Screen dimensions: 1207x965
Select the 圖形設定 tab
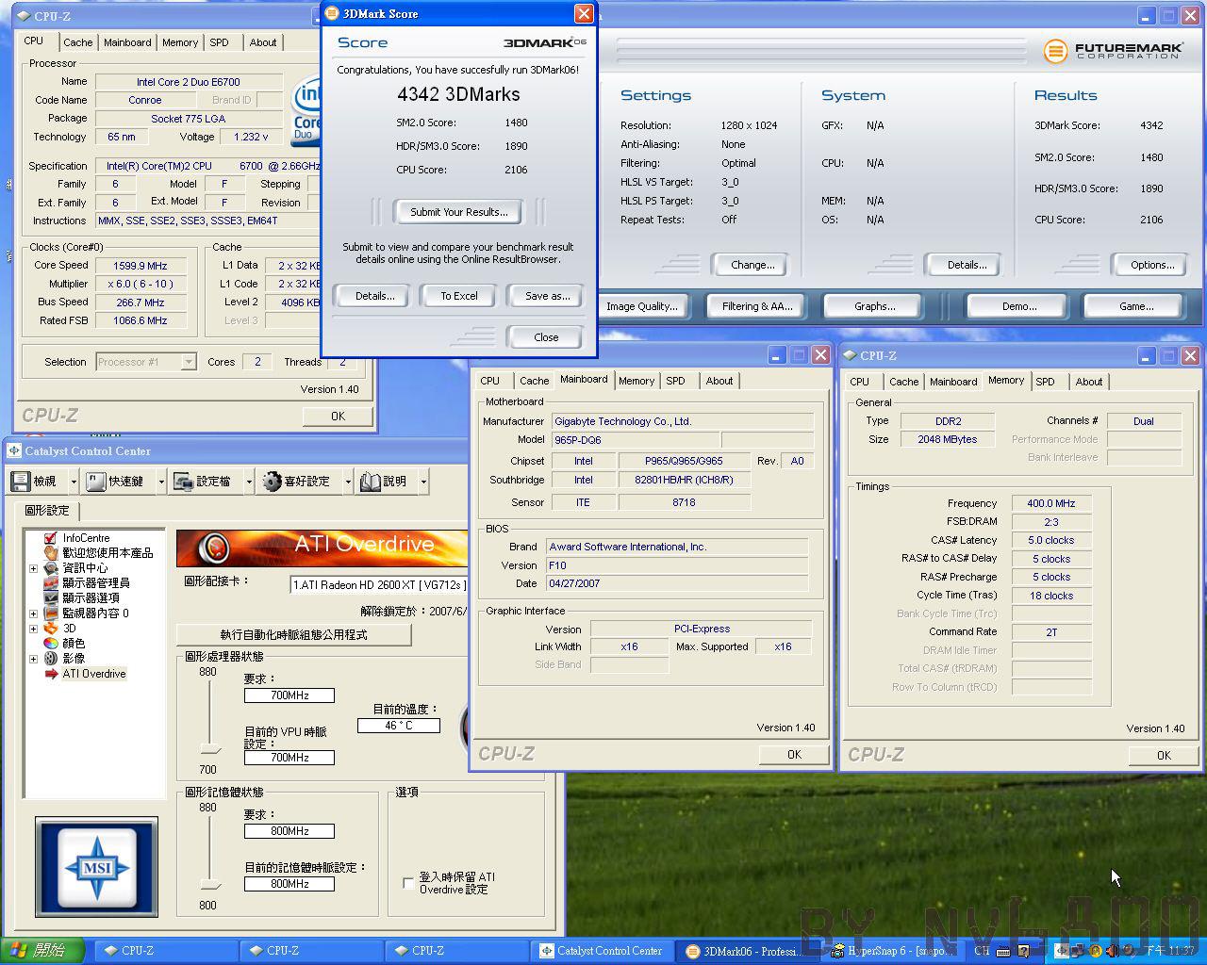pyautogui.click(x=47, y=511)
